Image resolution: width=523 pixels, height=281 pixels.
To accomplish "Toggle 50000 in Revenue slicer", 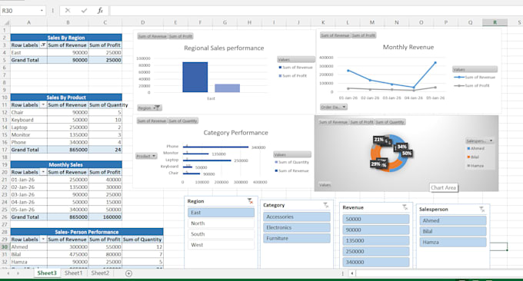I will pos(376,219).
